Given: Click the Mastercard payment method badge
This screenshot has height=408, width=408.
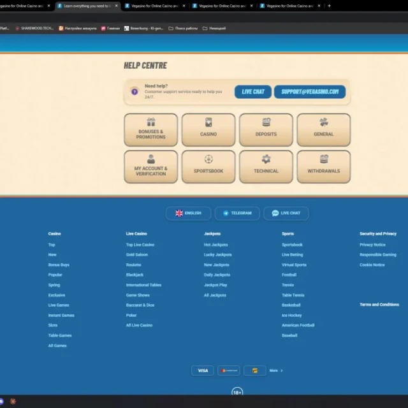Looking at the screenshot, I should coord(229,370).
